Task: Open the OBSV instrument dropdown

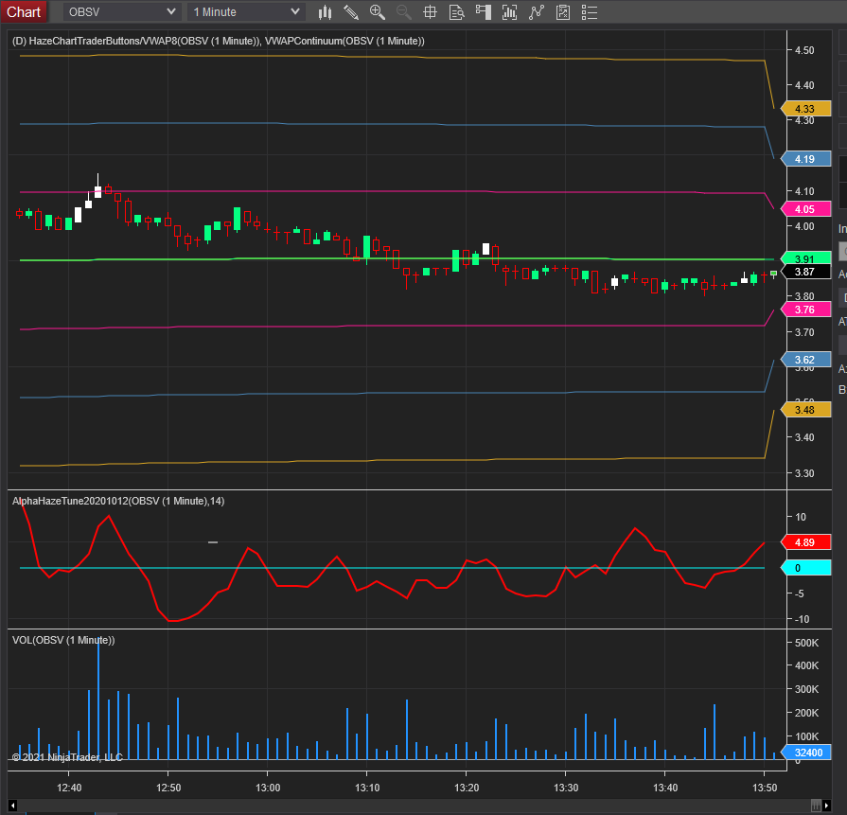Action: (x=122, y=12)
